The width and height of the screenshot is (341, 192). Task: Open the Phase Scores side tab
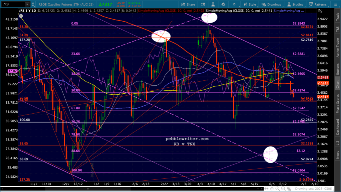click(x=338, y=104)
